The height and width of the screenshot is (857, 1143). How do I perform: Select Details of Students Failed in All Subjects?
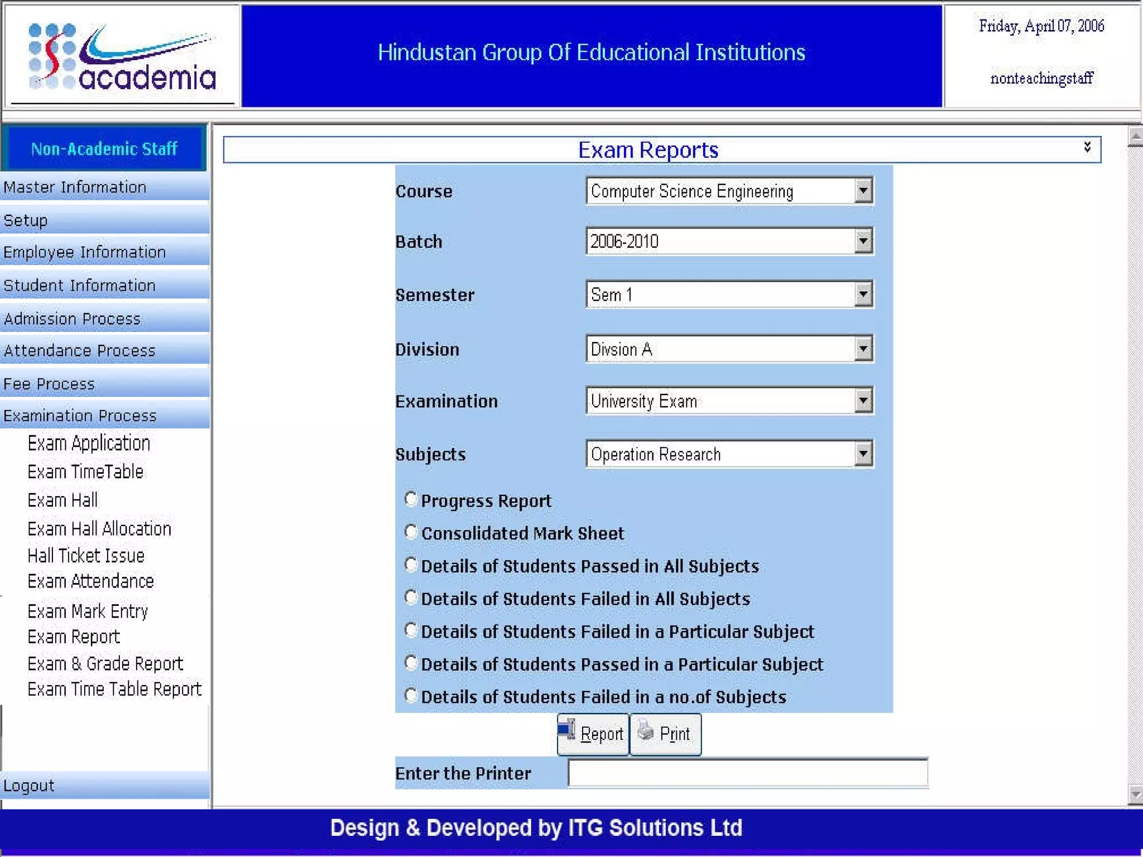click(411, 598)
